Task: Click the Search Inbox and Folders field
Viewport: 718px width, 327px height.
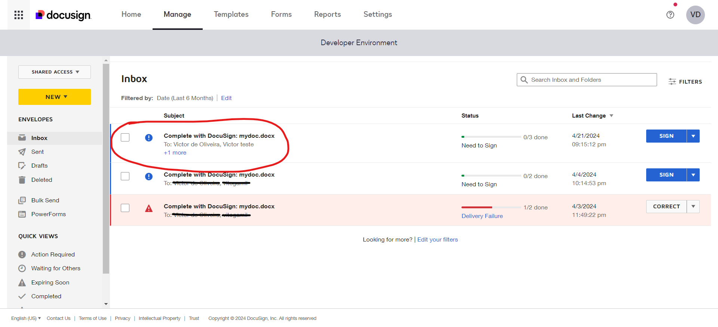Action: 587,80
